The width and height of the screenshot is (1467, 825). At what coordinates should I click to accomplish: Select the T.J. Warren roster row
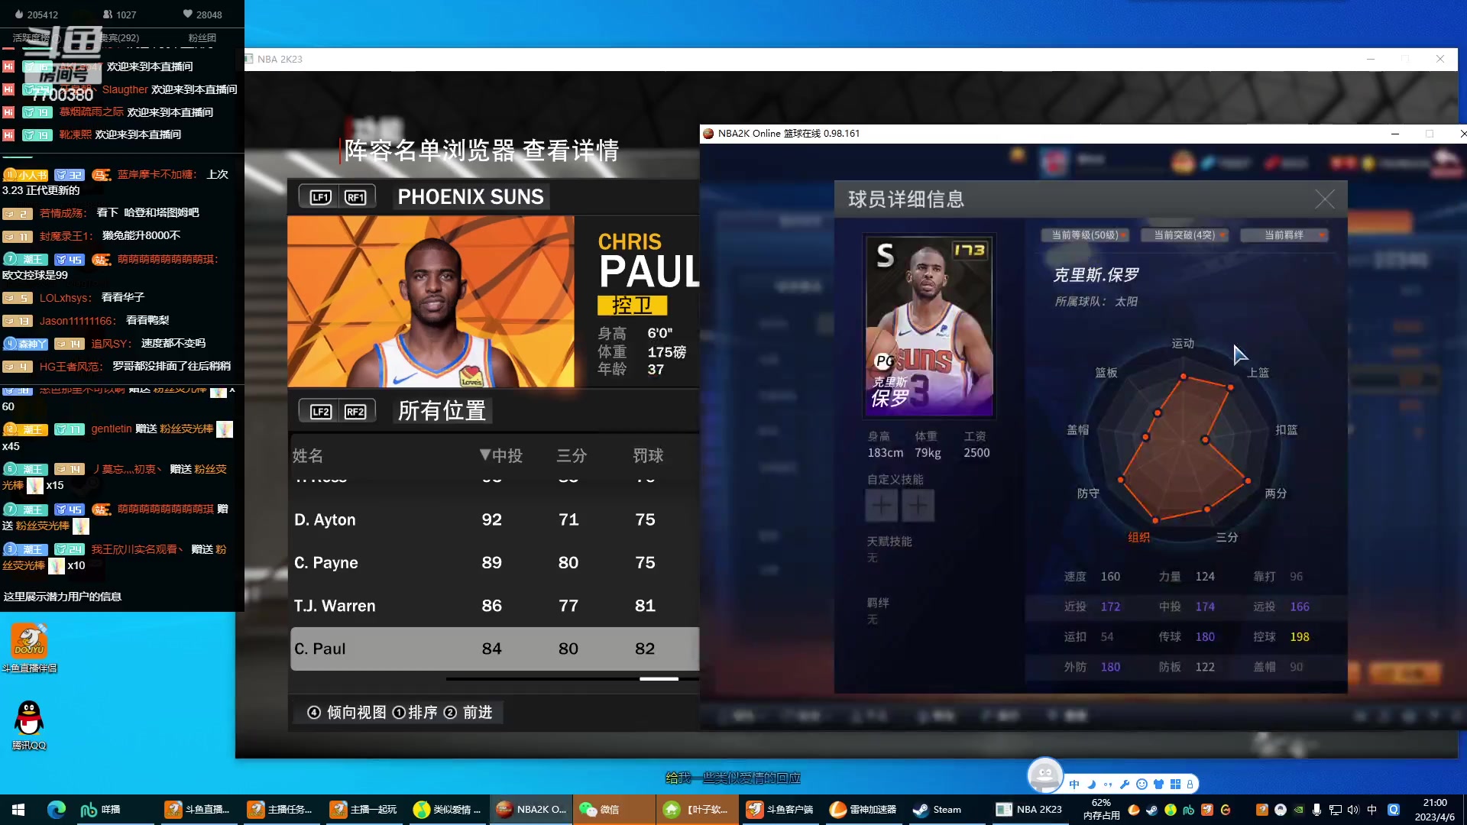[494, 606]
